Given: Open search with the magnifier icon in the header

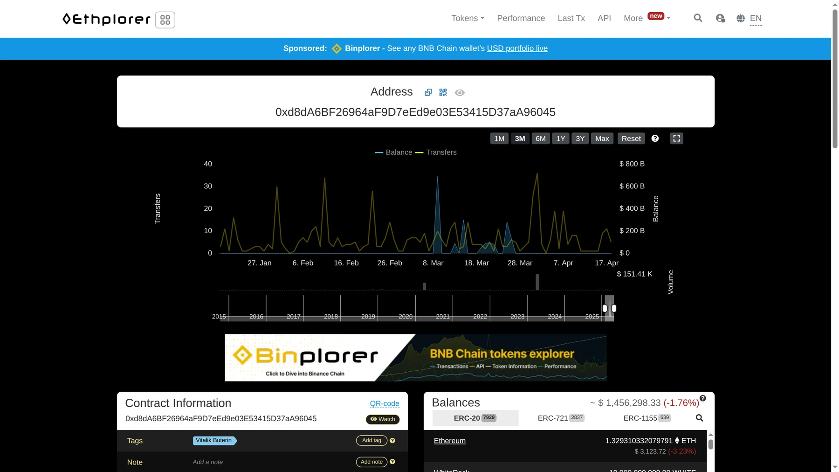Looking at the screenshot, I should click(x=698, y=18).
